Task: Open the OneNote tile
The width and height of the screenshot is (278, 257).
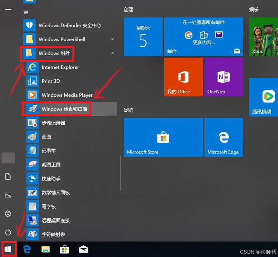Action: [x=224, y=77]
